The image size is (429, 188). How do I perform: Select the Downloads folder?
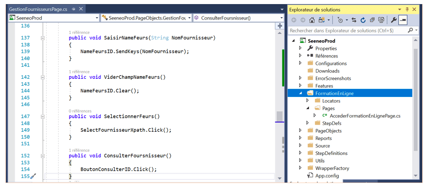[327, 71]
